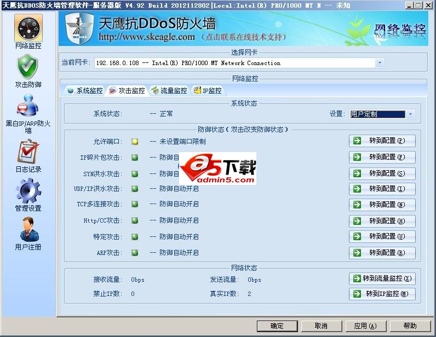Click 转到配置(N) for TCP多连接攻击
The height and width of the screenshot is (337, 436).
pos(382,205)
